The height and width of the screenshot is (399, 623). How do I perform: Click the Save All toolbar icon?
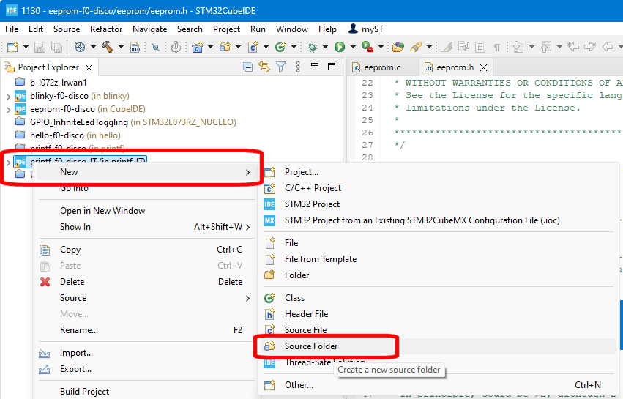pyautogui.click(x=57, y=47)
